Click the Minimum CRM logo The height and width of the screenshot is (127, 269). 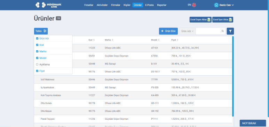click(x=48, y=5)
